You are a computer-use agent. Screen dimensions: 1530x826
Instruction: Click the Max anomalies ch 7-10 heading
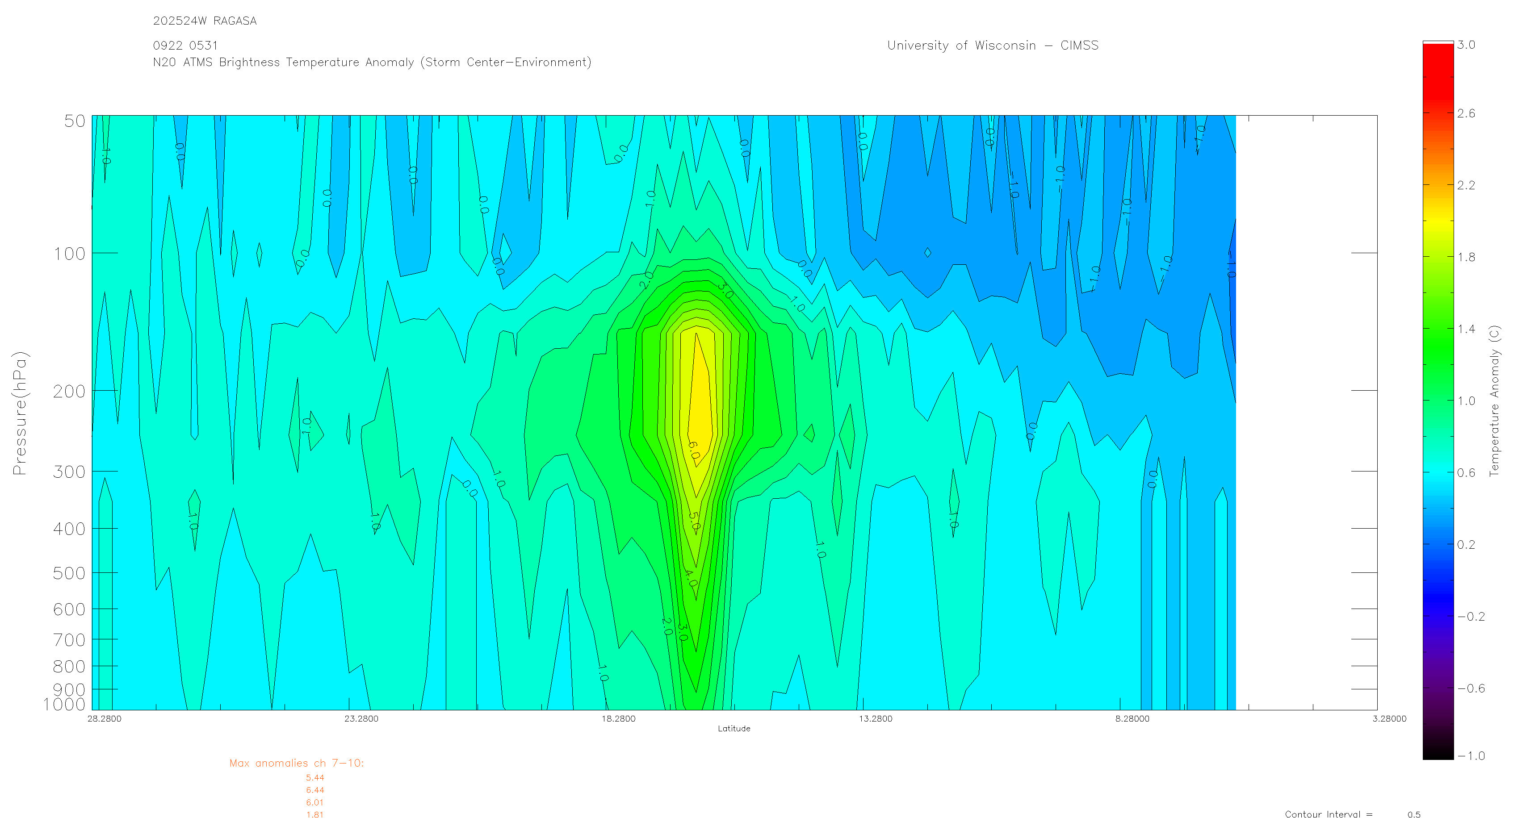click(x=296, y=763)
